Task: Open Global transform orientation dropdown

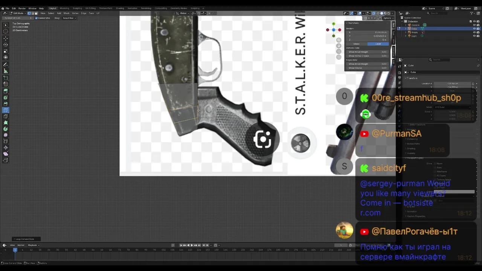Action: pos(183,13)
